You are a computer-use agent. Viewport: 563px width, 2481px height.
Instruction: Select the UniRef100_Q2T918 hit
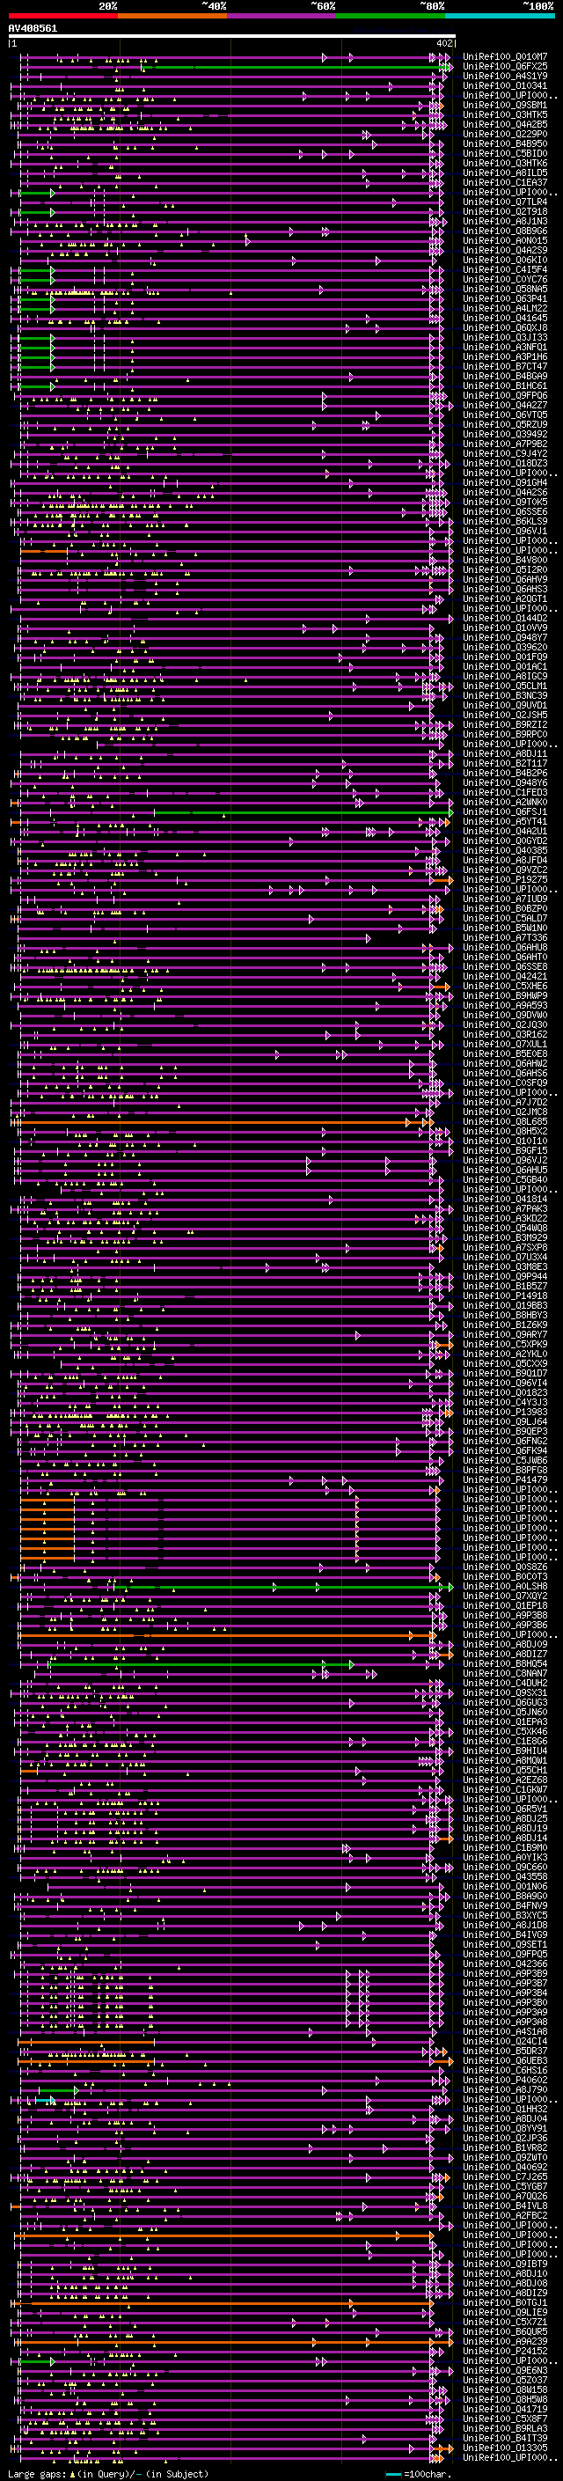pyautogui.click(x=504, y=212)
